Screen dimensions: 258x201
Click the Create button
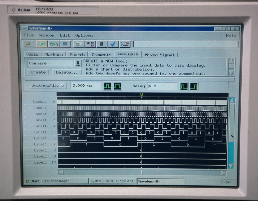(x=38, y=72)
